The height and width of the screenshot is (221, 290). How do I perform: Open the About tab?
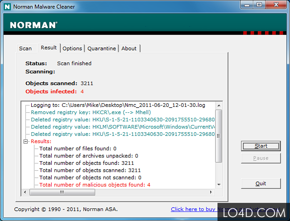tap(129, 48)
